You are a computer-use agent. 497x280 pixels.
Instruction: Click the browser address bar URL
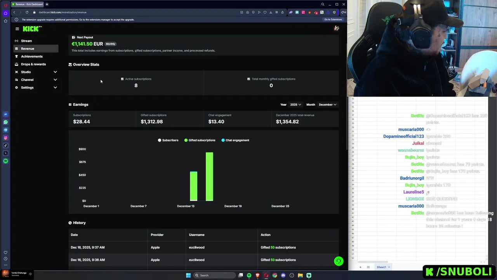(63, 12)
